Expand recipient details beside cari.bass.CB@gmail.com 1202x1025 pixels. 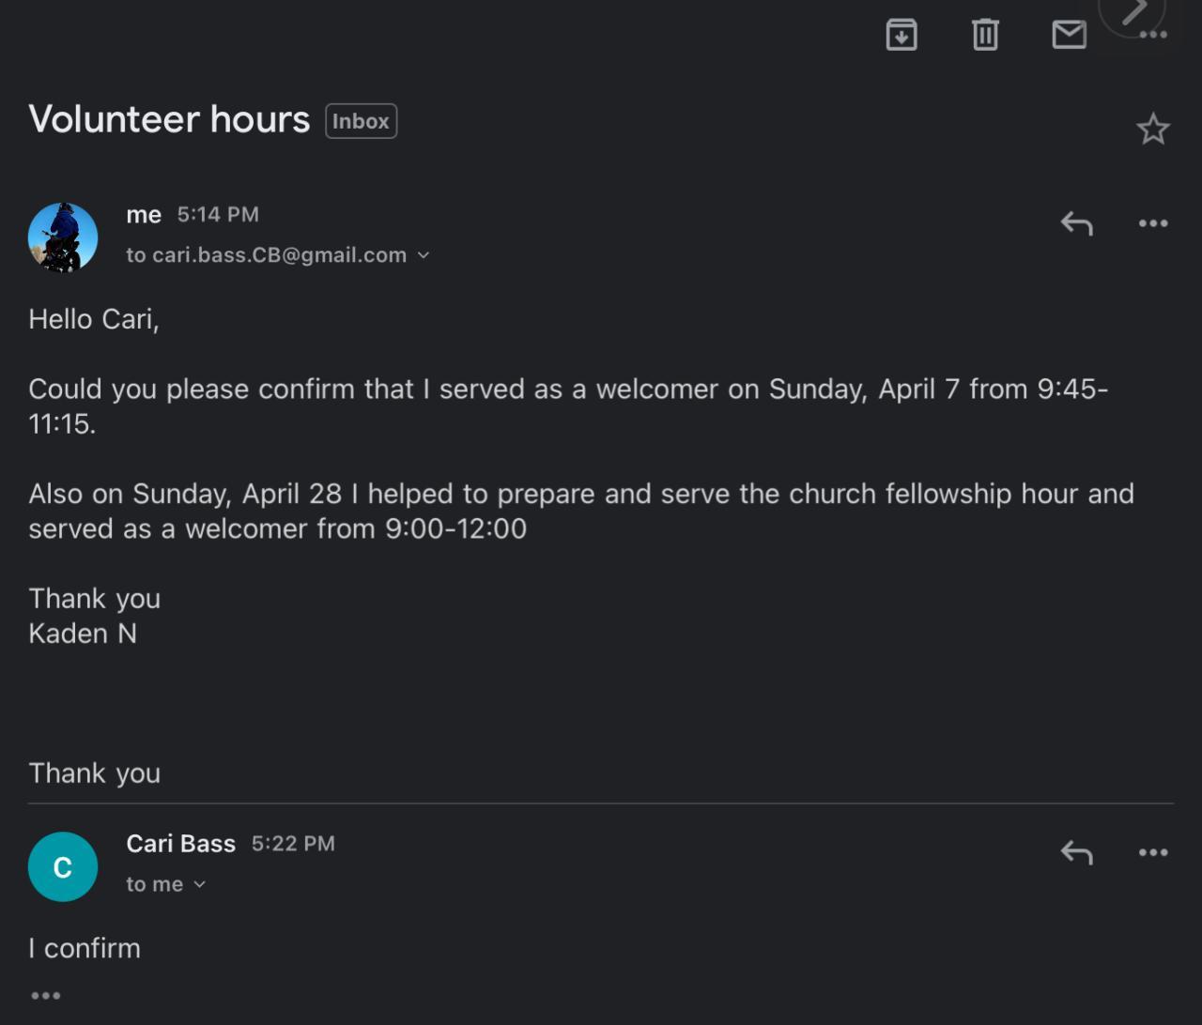click(424, 255)
